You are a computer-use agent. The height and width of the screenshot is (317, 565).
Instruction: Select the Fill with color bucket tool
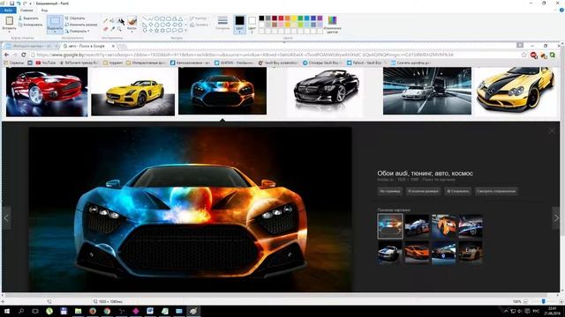coord(112,21)
